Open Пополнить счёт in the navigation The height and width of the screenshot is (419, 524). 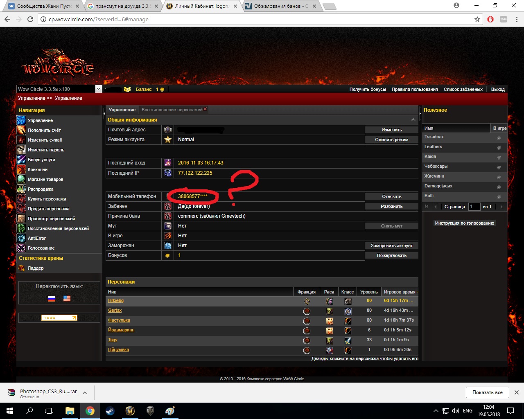(x=44, y=130)
